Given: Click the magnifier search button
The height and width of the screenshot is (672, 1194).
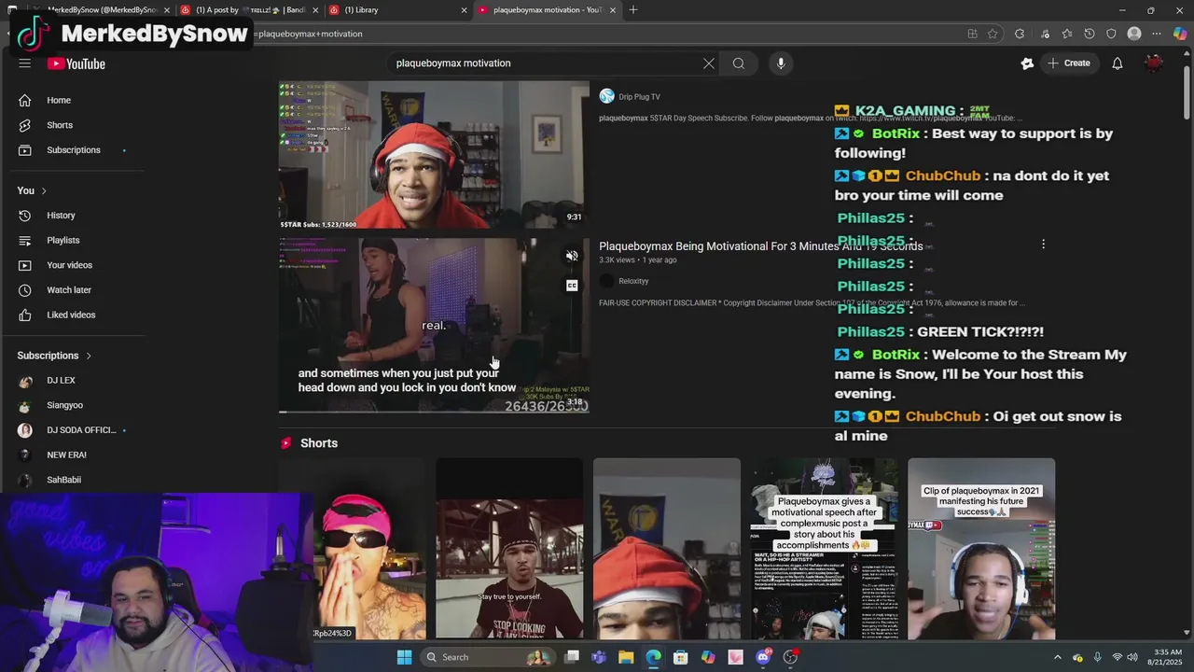Looking at the screenshot, I should (x=739, y=63).
